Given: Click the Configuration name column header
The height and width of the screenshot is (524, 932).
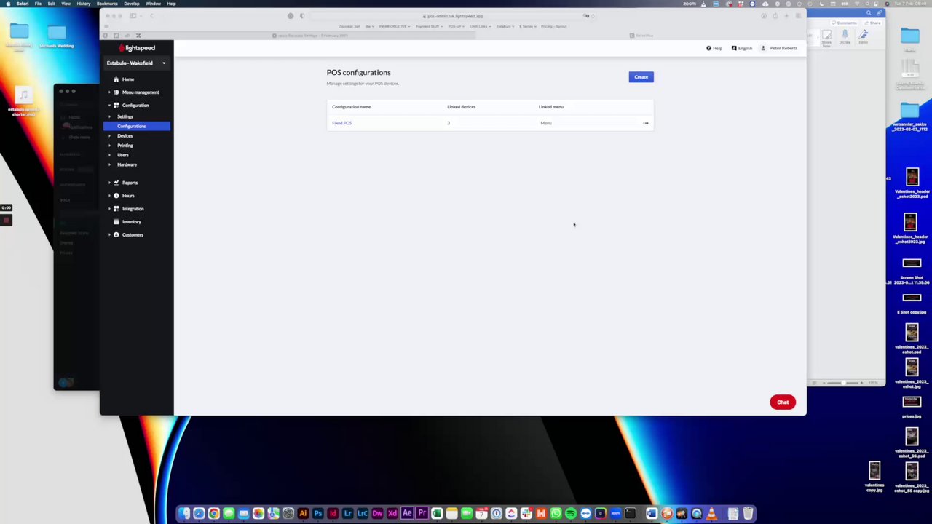Looking at the screenshot, I should tap(351, 107).
